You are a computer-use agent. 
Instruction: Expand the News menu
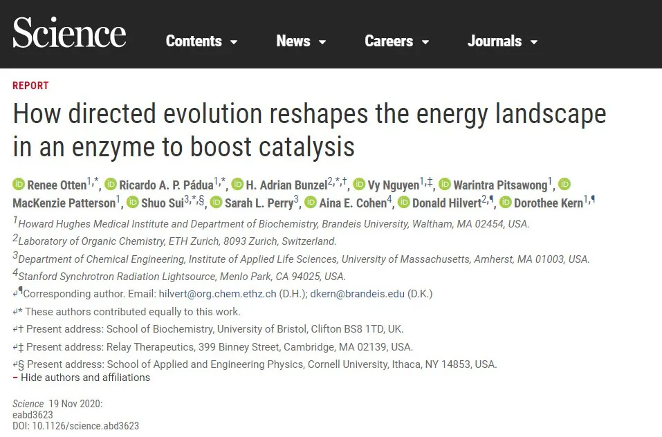tap(301, 41)
